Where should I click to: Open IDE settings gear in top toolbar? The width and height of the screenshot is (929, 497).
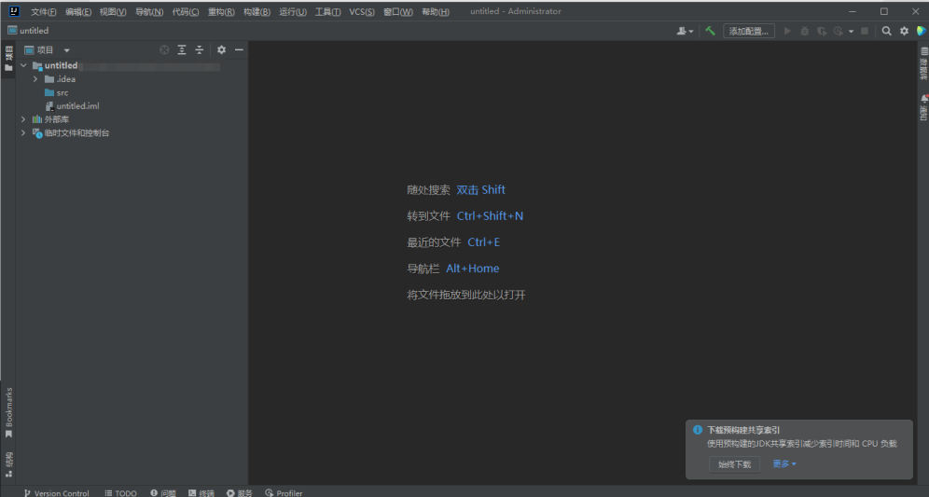point(904,31)
